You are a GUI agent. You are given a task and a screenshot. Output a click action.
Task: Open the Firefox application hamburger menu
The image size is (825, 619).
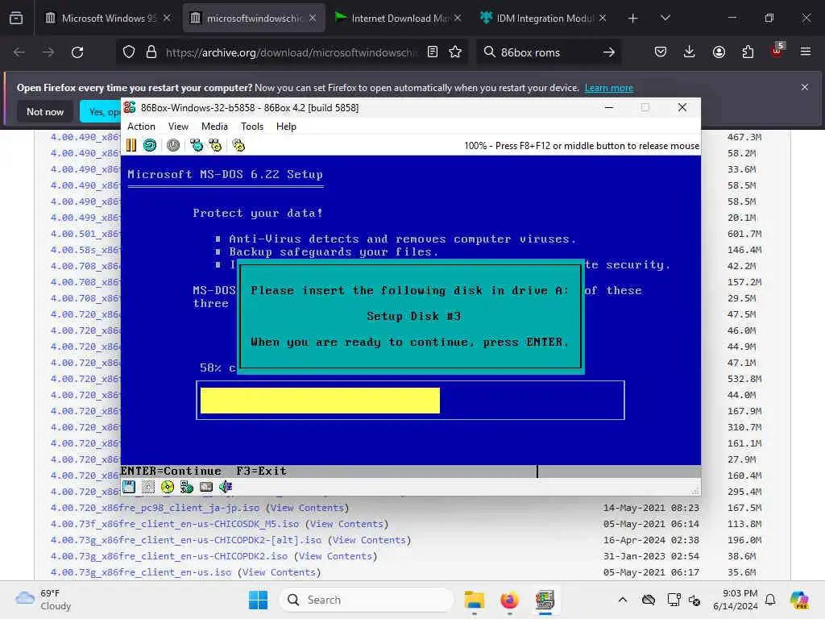[806, 52]
